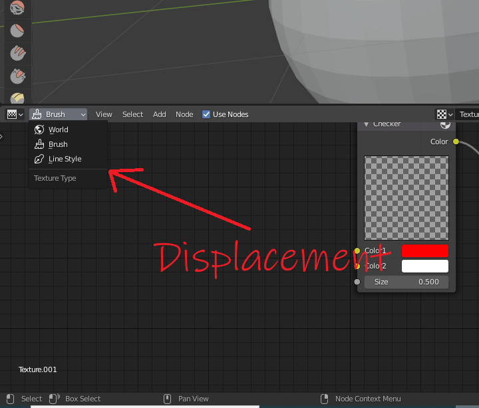Click the Node Context Menu status text
This screenshot has width=479, height=408.
368,399
